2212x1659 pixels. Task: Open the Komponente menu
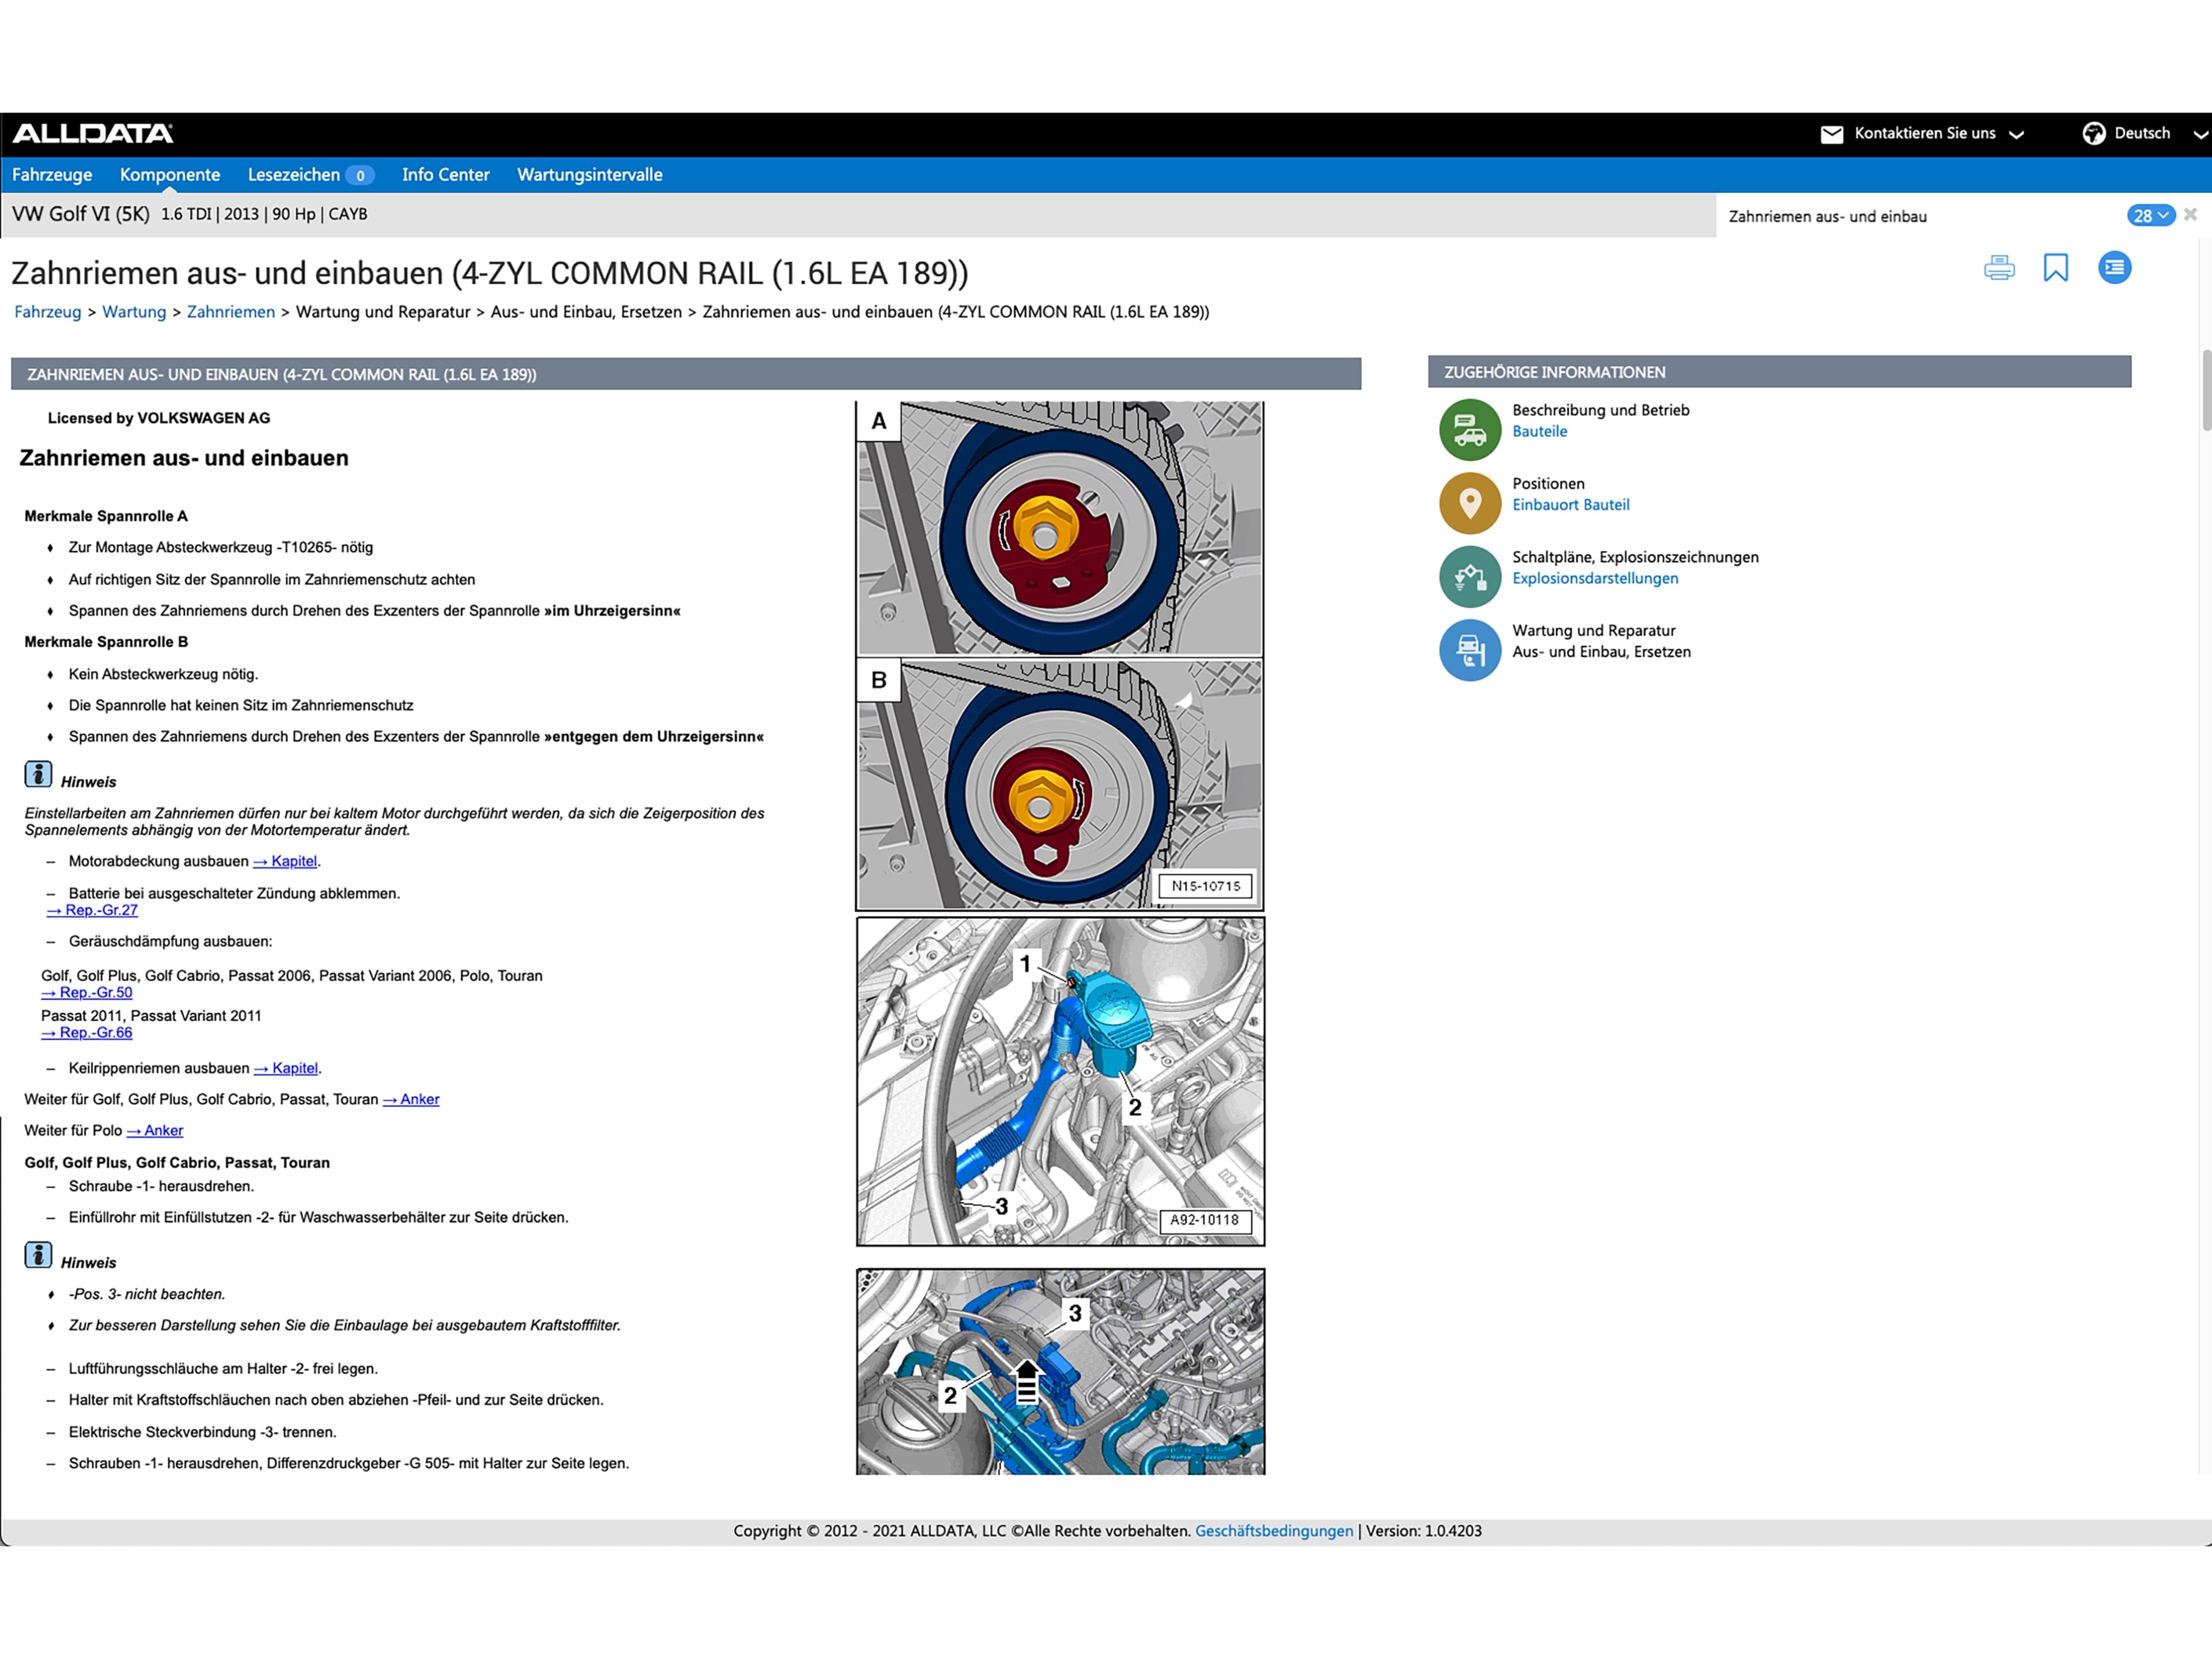click(170, 175)
